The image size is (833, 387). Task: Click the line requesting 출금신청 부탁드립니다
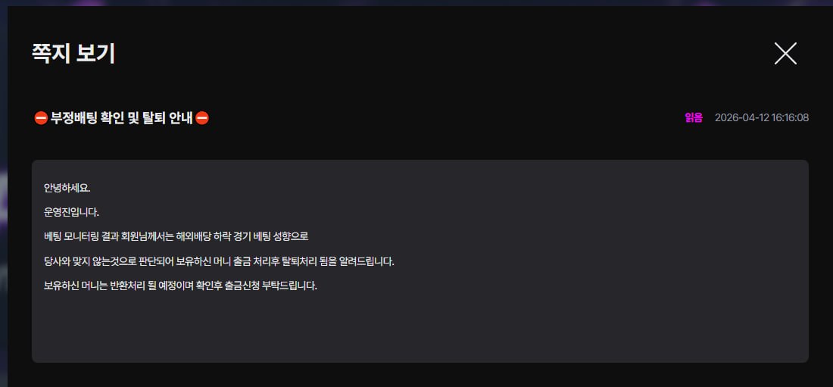tap(181, 286)
